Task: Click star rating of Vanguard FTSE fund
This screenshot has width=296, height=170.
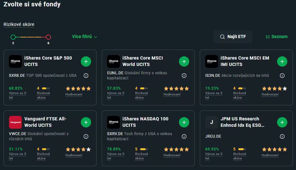Action: (x=78, y=150)
